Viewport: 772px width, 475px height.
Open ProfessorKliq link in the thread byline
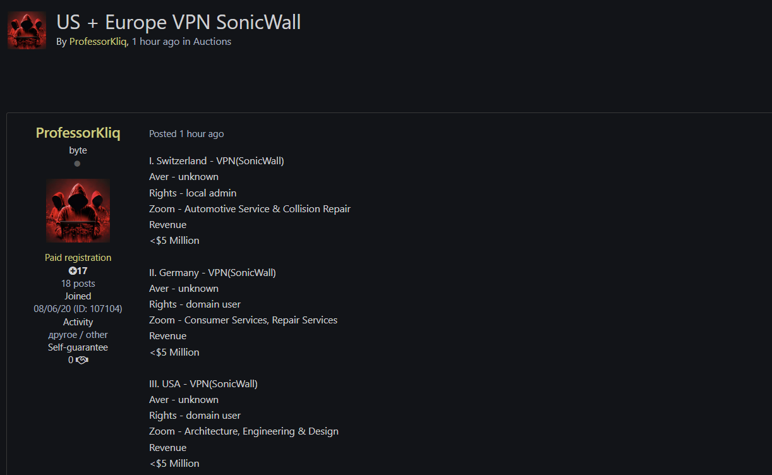[98, 42]
